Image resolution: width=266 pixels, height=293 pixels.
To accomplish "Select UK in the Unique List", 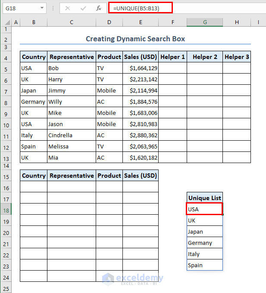I will (205, 220).
